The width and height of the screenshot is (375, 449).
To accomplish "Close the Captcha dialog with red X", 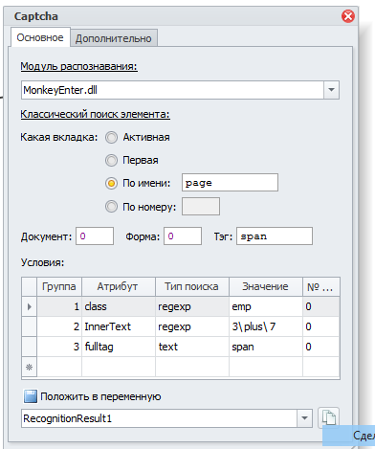I will 348,16.
